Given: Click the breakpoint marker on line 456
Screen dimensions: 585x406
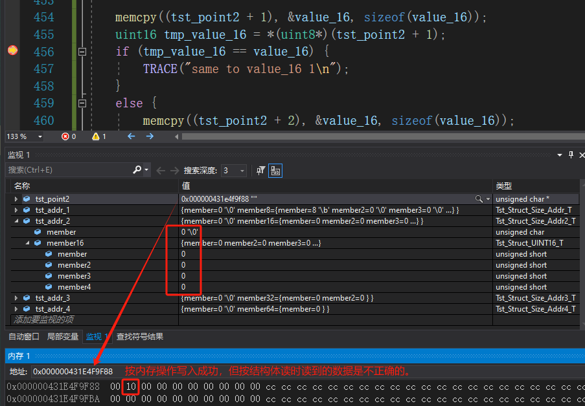Looking at the screenshot, I should pos(13,50).
